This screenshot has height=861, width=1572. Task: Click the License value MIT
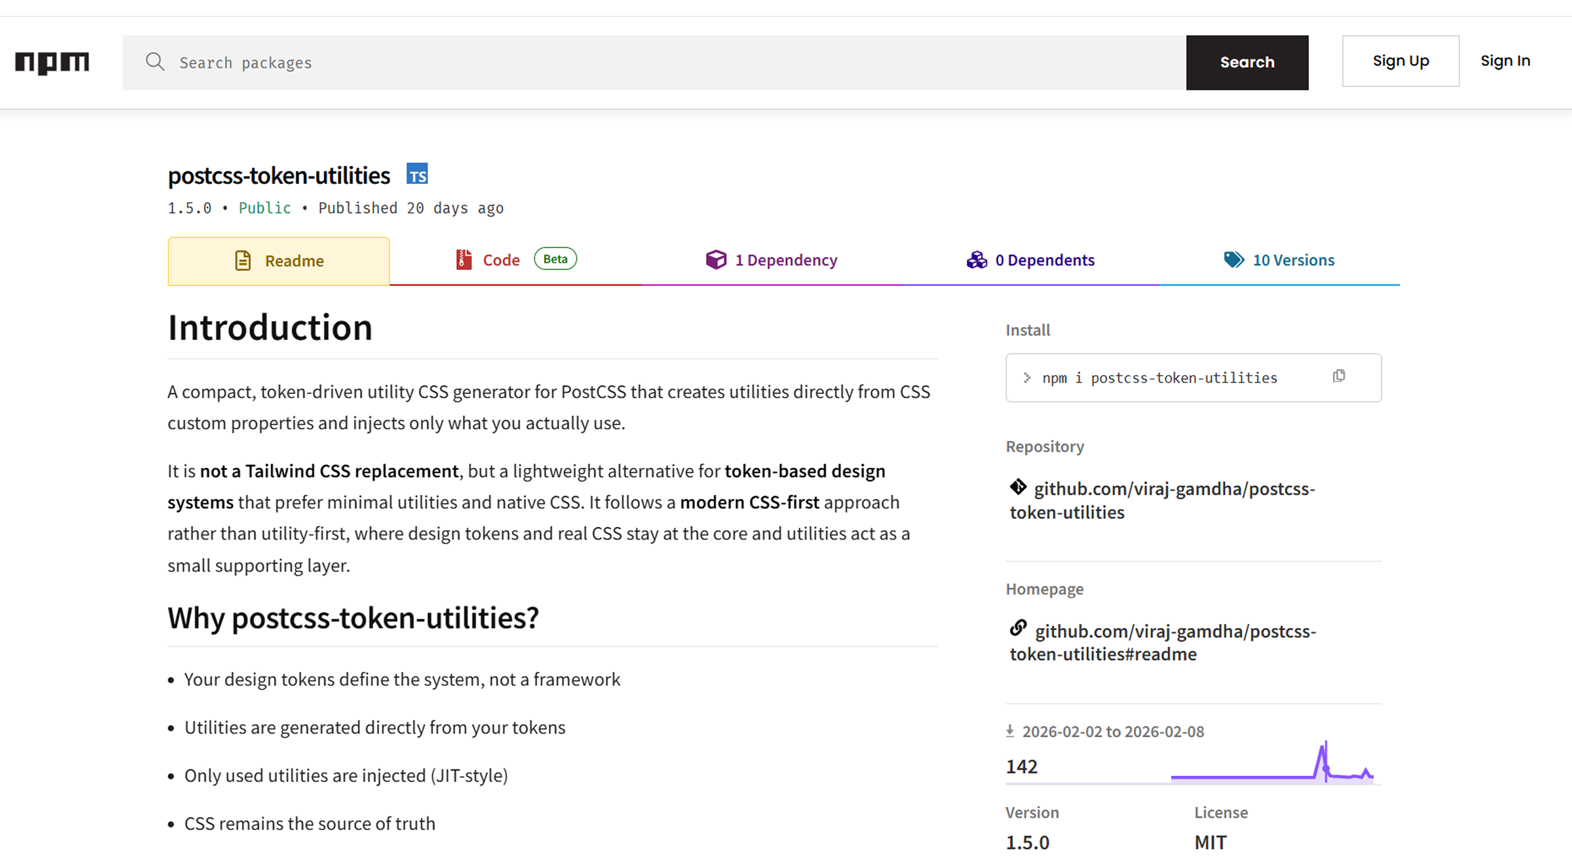1210,842
